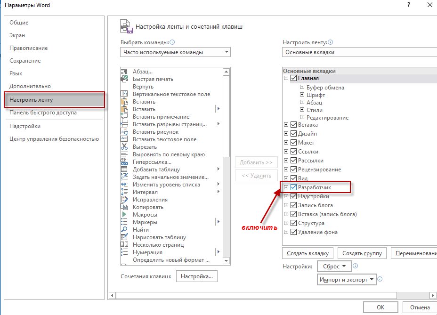Open the Общие settings category
This screenshot has height=315, width=437.
pyautogui.click(x=54, y=23)
